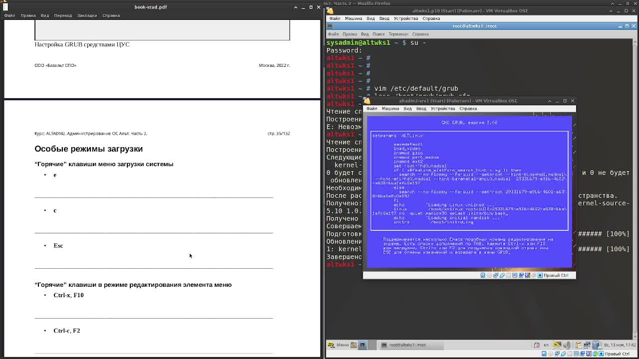Open Справка menu in root@altwks1 terminal
The width and height of the screenshot is (639, 359).
(x=420, y=34)
